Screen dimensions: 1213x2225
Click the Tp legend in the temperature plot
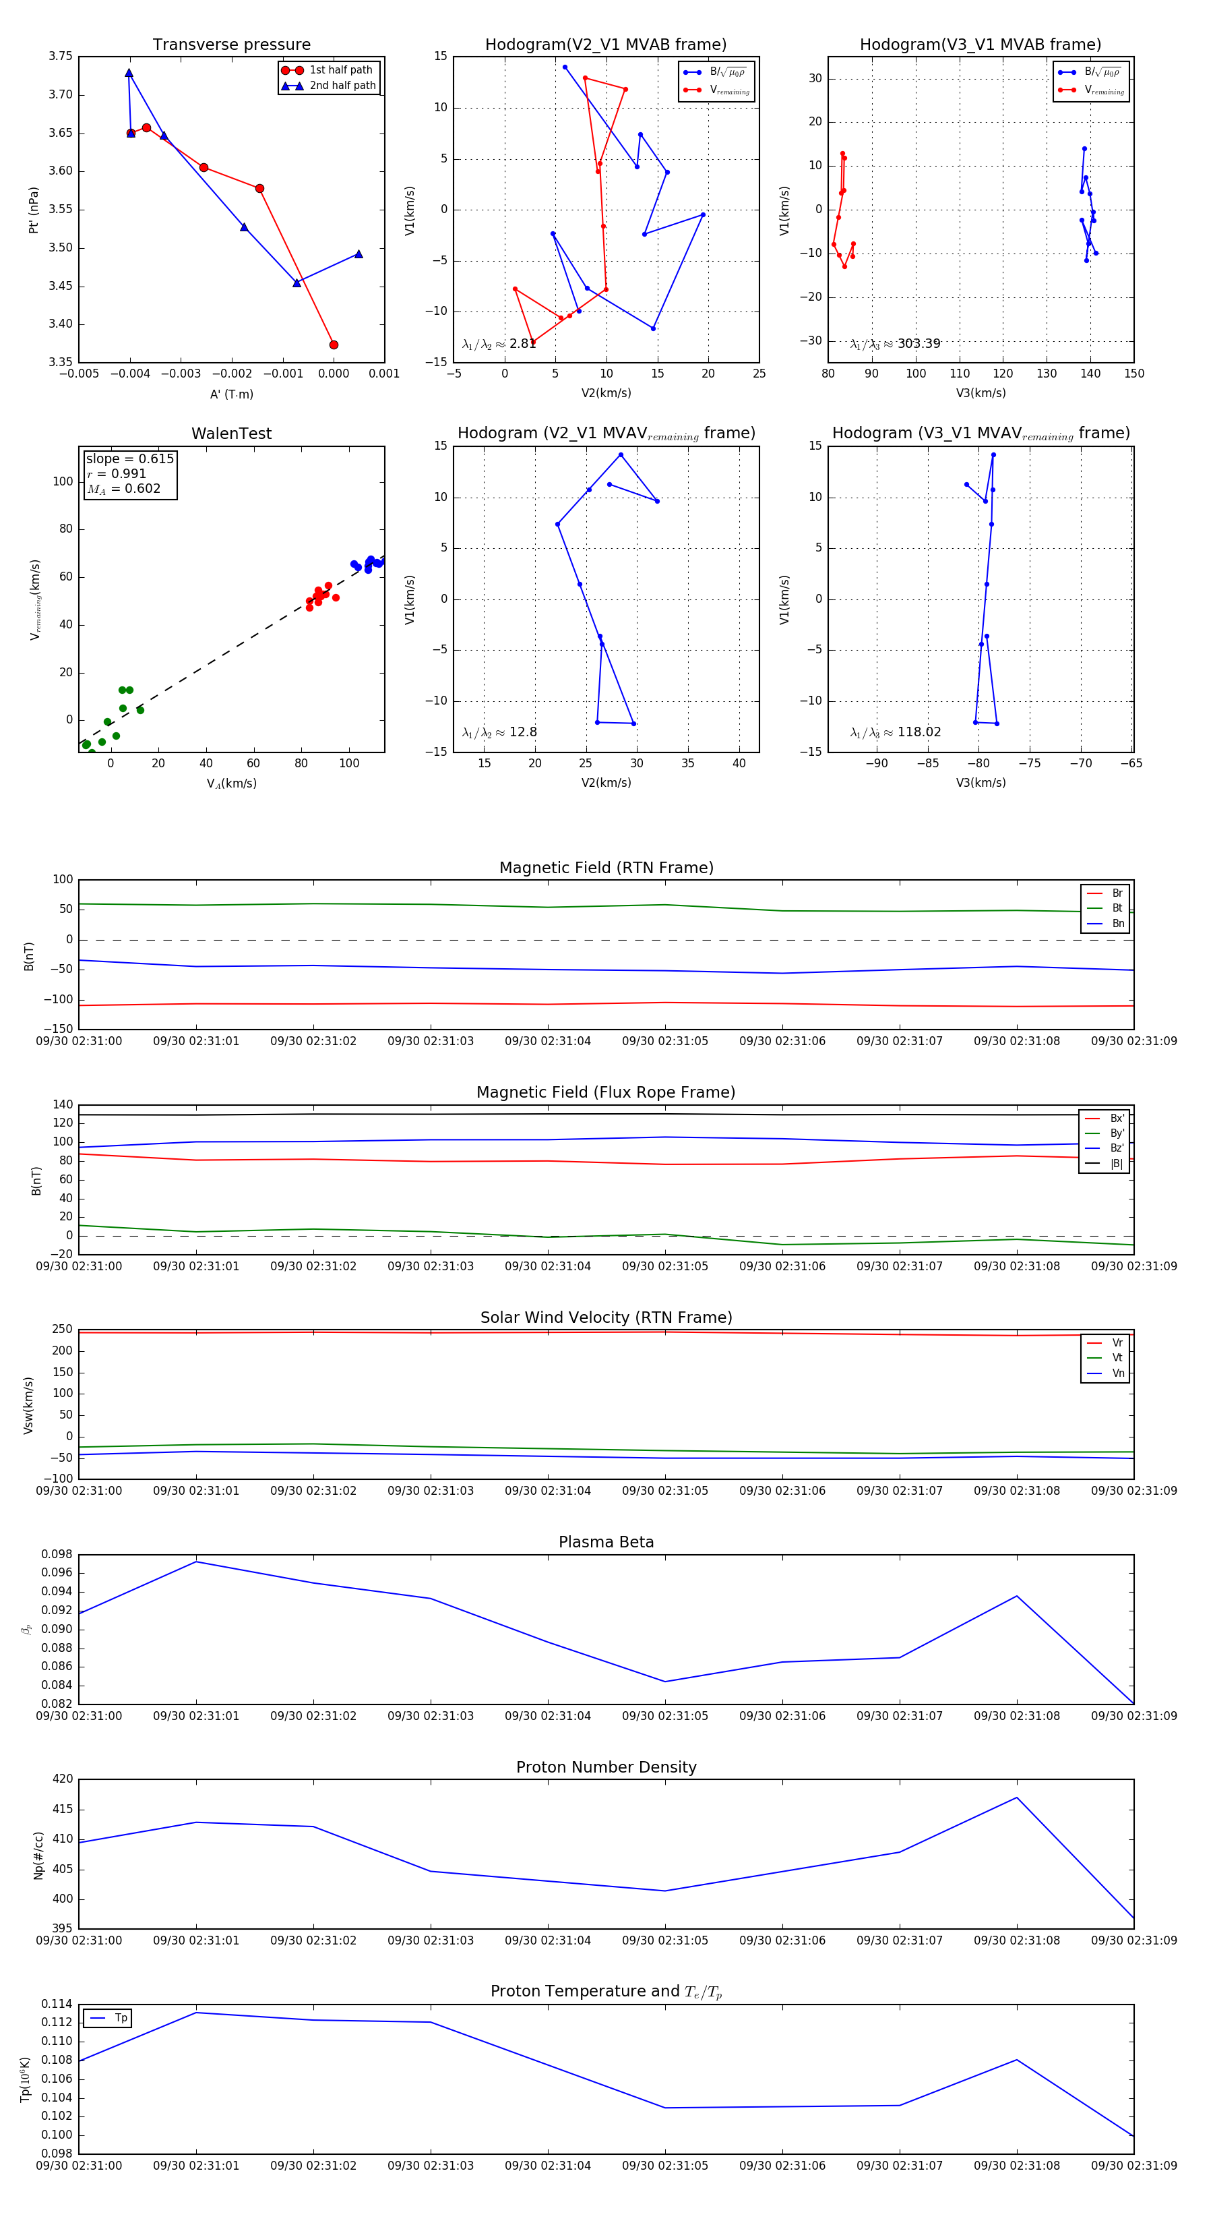108,2019
